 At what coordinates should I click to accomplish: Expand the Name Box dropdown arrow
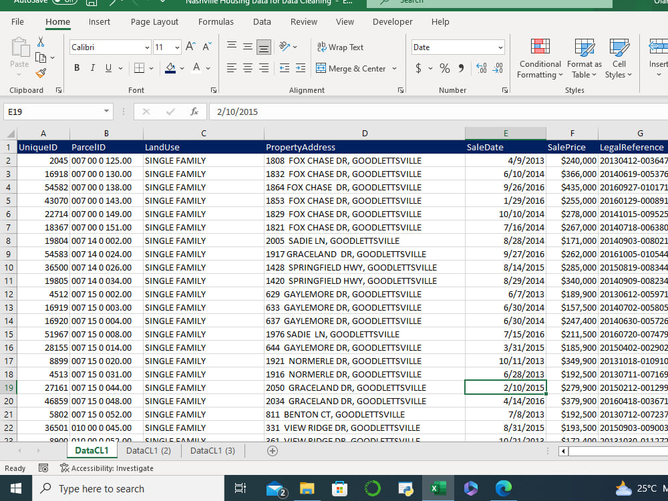coord(106,111)
